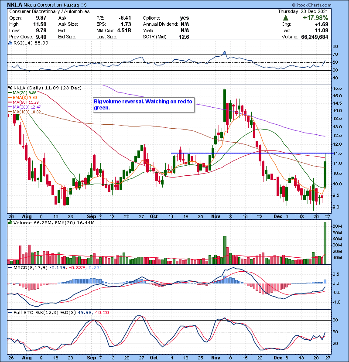
Task: Click the Consumer Discretionary / Automobiles sector text
Action: [x=49, y=11]
